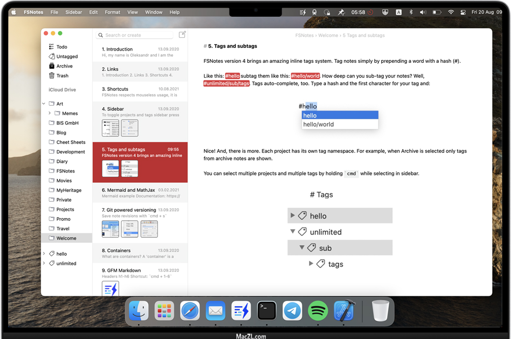The width and height of the screenshot is (511, 339).
Task: Open Spotify from the Dock
Action: (x=318, y=311)
